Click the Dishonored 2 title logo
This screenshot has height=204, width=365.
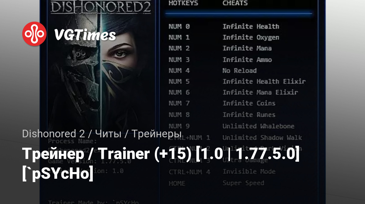point(101,7)
